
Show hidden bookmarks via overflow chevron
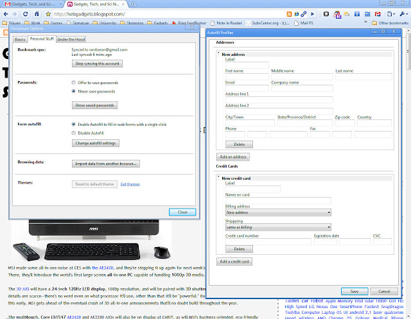click(365, 23)
